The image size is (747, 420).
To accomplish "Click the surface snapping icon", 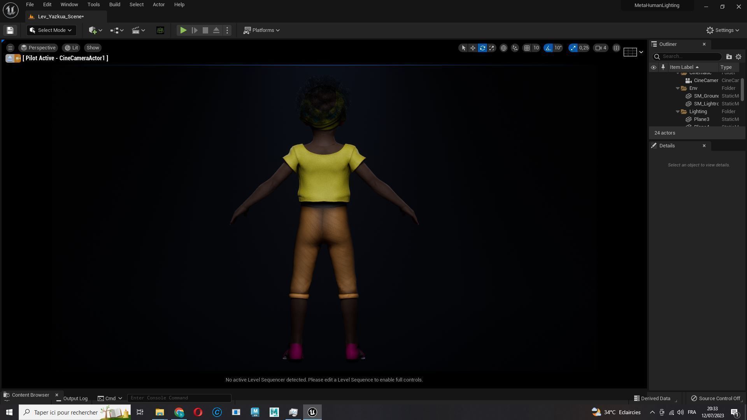I will (515, 48).
